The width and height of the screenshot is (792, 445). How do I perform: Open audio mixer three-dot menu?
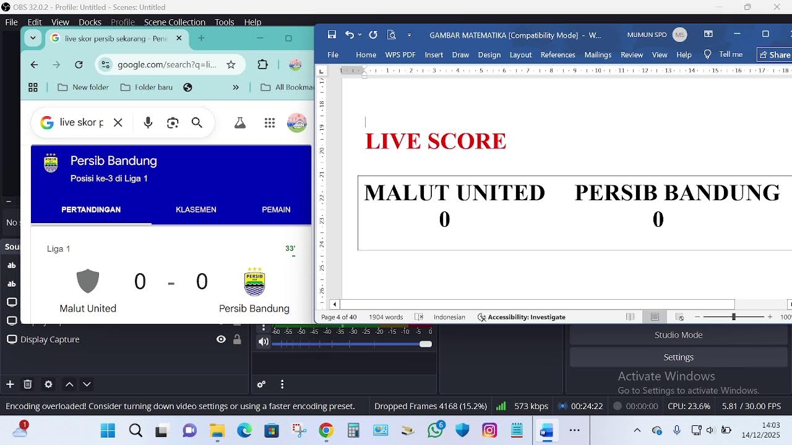pyautogui.click(x=282, y=384)
